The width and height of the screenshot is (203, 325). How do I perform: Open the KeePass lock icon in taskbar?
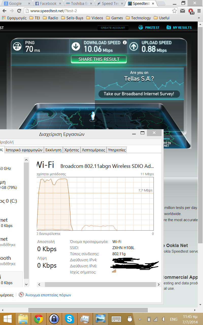point(54,319)
